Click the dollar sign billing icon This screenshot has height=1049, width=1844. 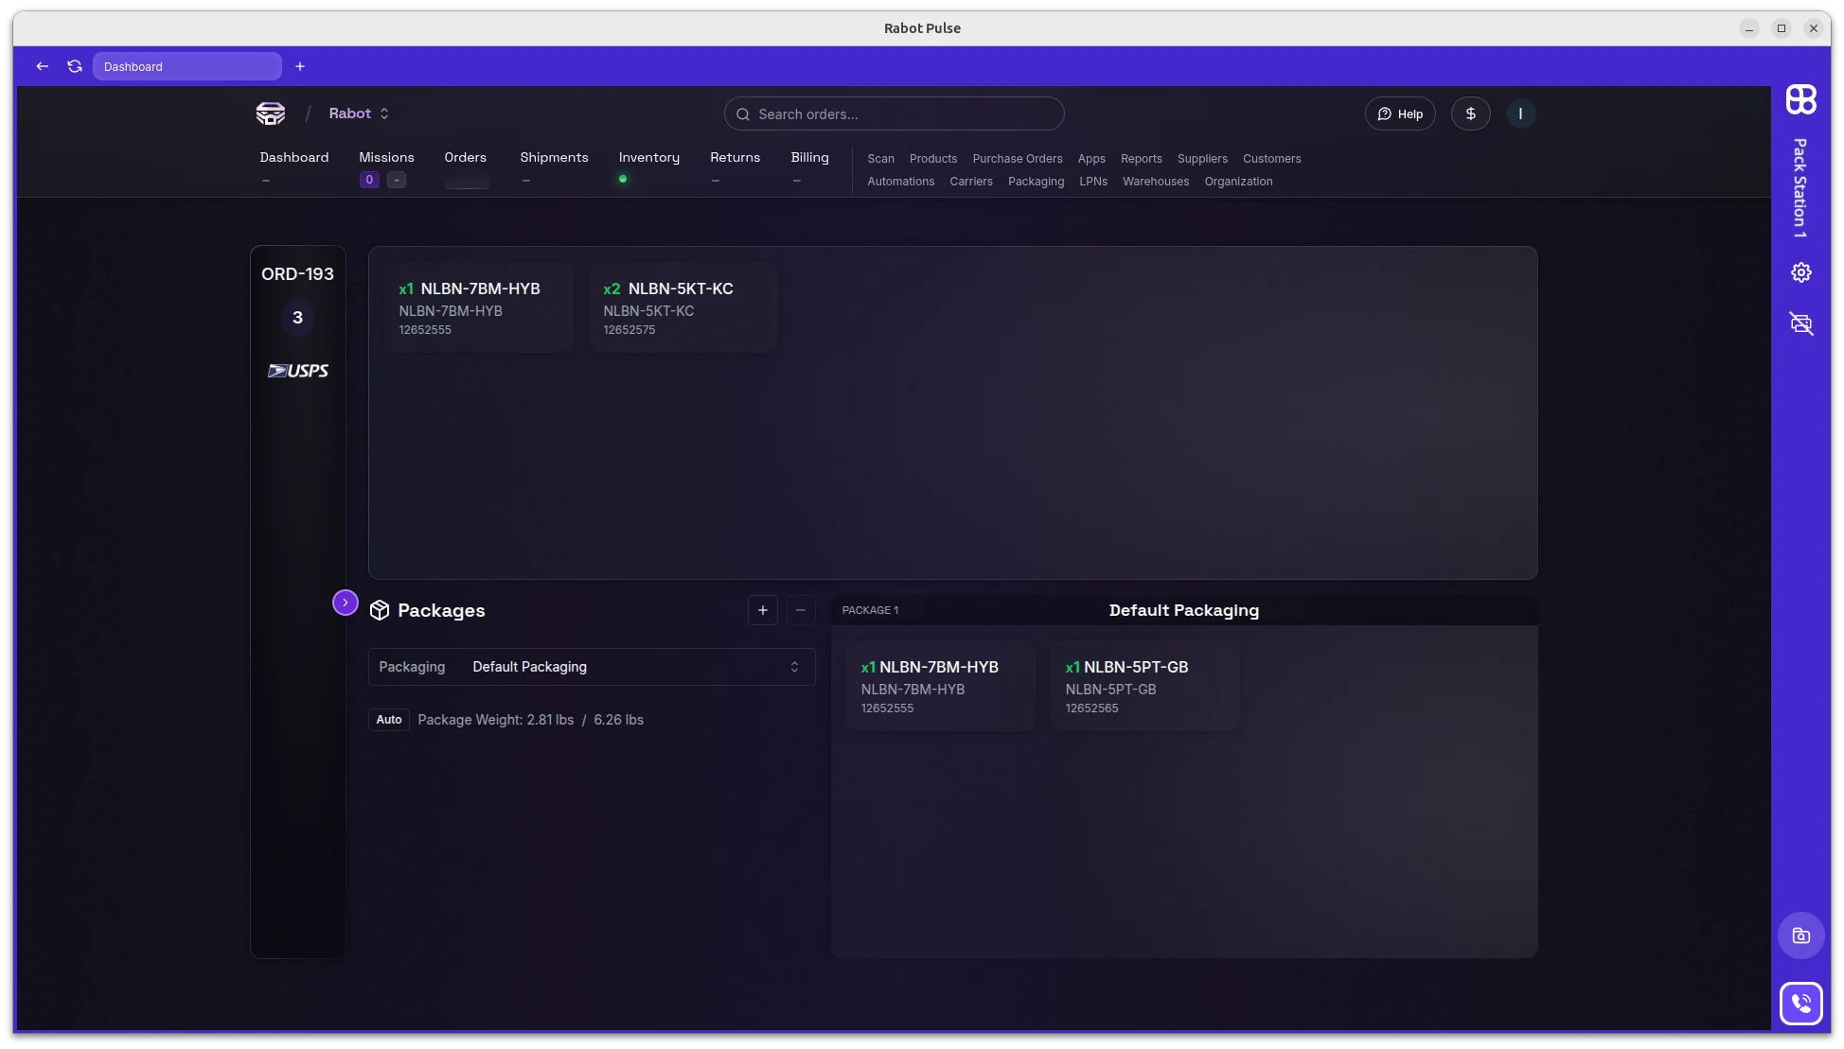pos(1470,114)
